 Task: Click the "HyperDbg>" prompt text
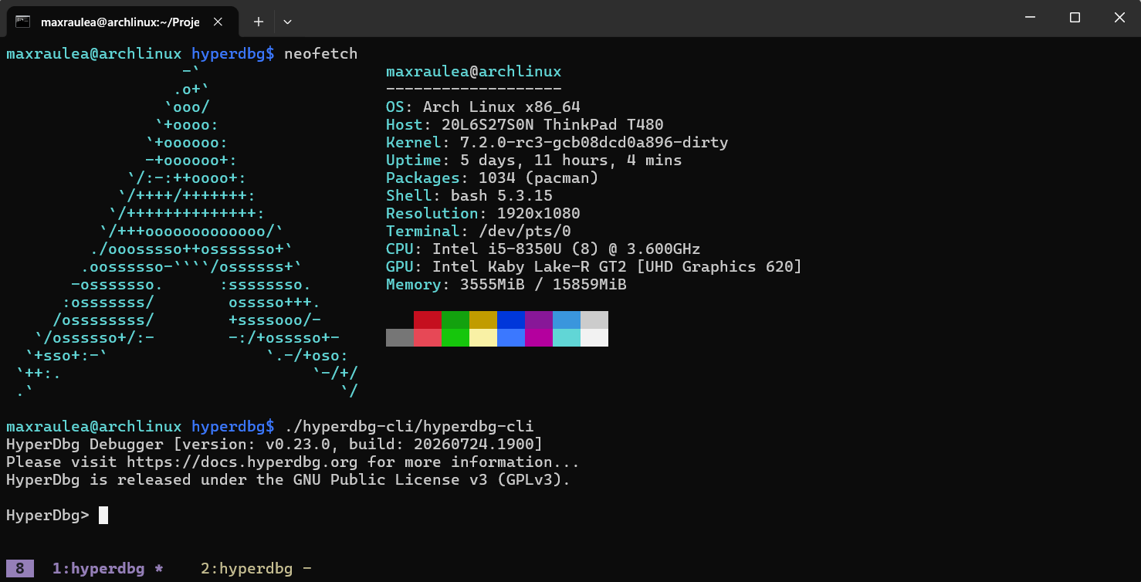click(x=48, y=516)
